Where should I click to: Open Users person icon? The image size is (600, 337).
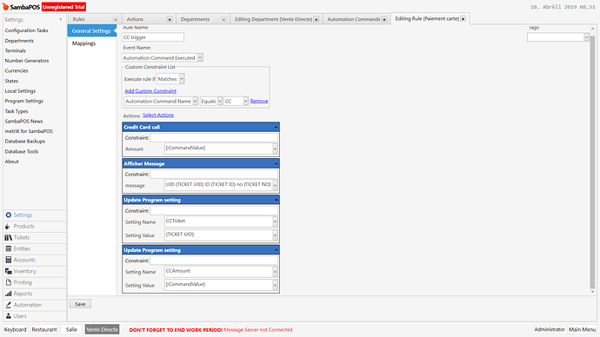pos(9,316)
